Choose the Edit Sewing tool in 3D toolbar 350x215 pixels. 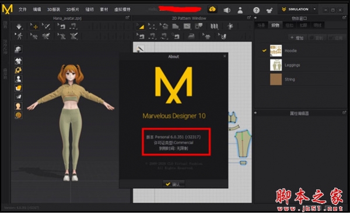click(61, 27)
